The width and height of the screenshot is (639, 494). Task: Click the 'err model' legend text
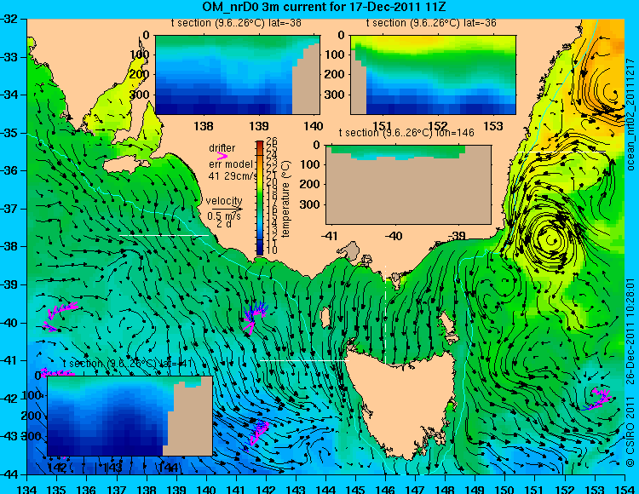click(231, 164)
